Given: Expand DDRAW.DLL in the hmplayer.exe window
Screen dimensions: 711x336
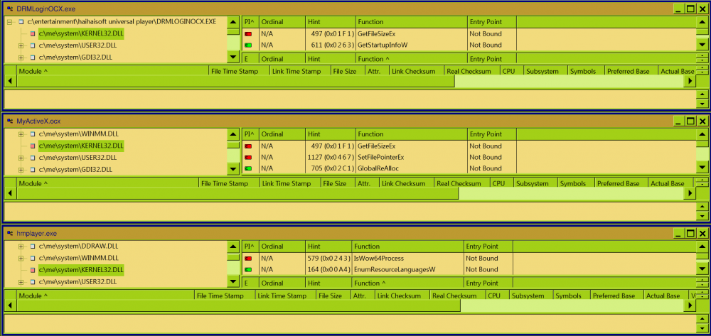Looking at the screenshot, I should pyautogui.click(x=21, y=246).
